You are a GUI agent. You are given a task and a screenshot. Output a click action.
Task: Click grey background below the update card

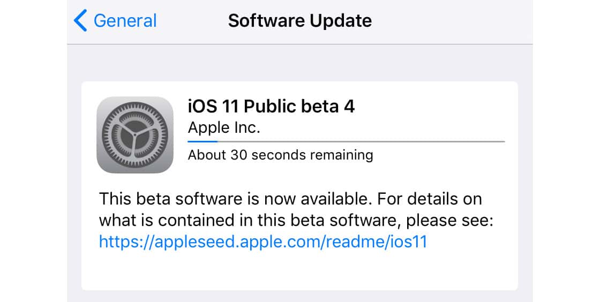[299, 296]
